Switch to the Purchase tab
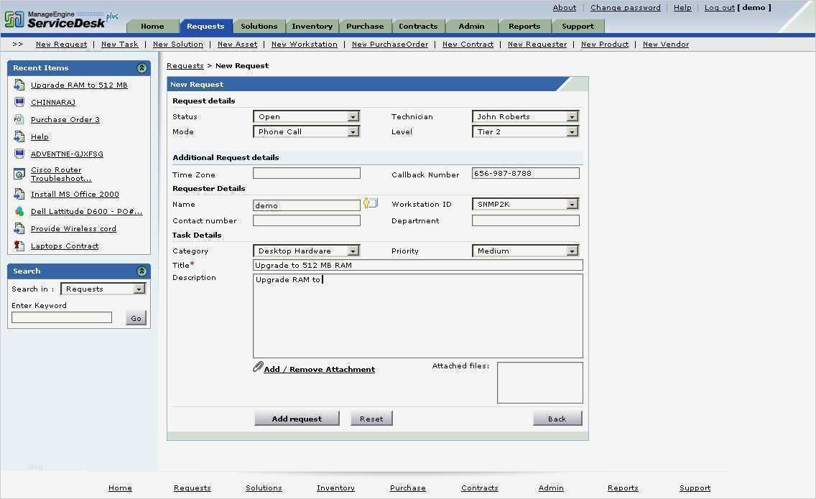 click(365, 26)
